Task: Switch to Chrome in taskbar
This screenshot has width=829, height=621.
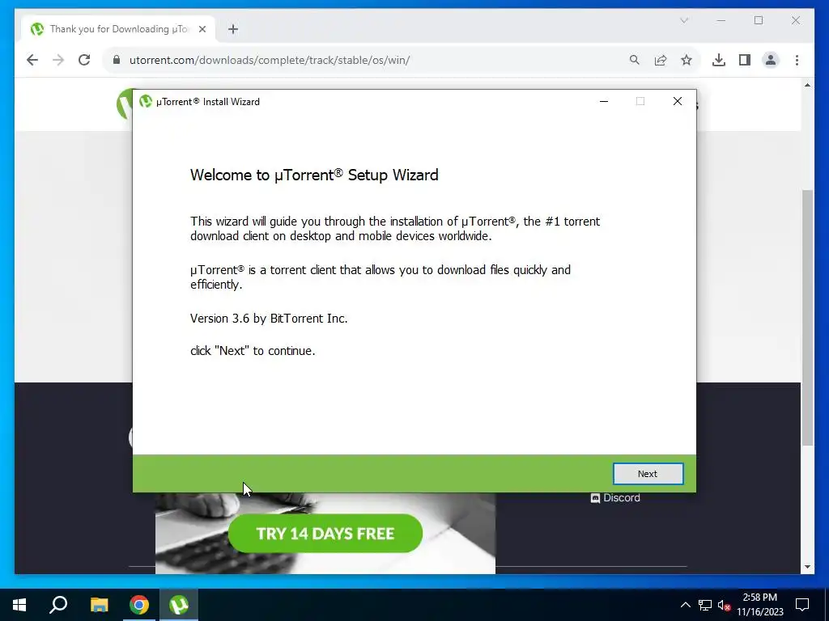Action: click(x=139, y=605)
